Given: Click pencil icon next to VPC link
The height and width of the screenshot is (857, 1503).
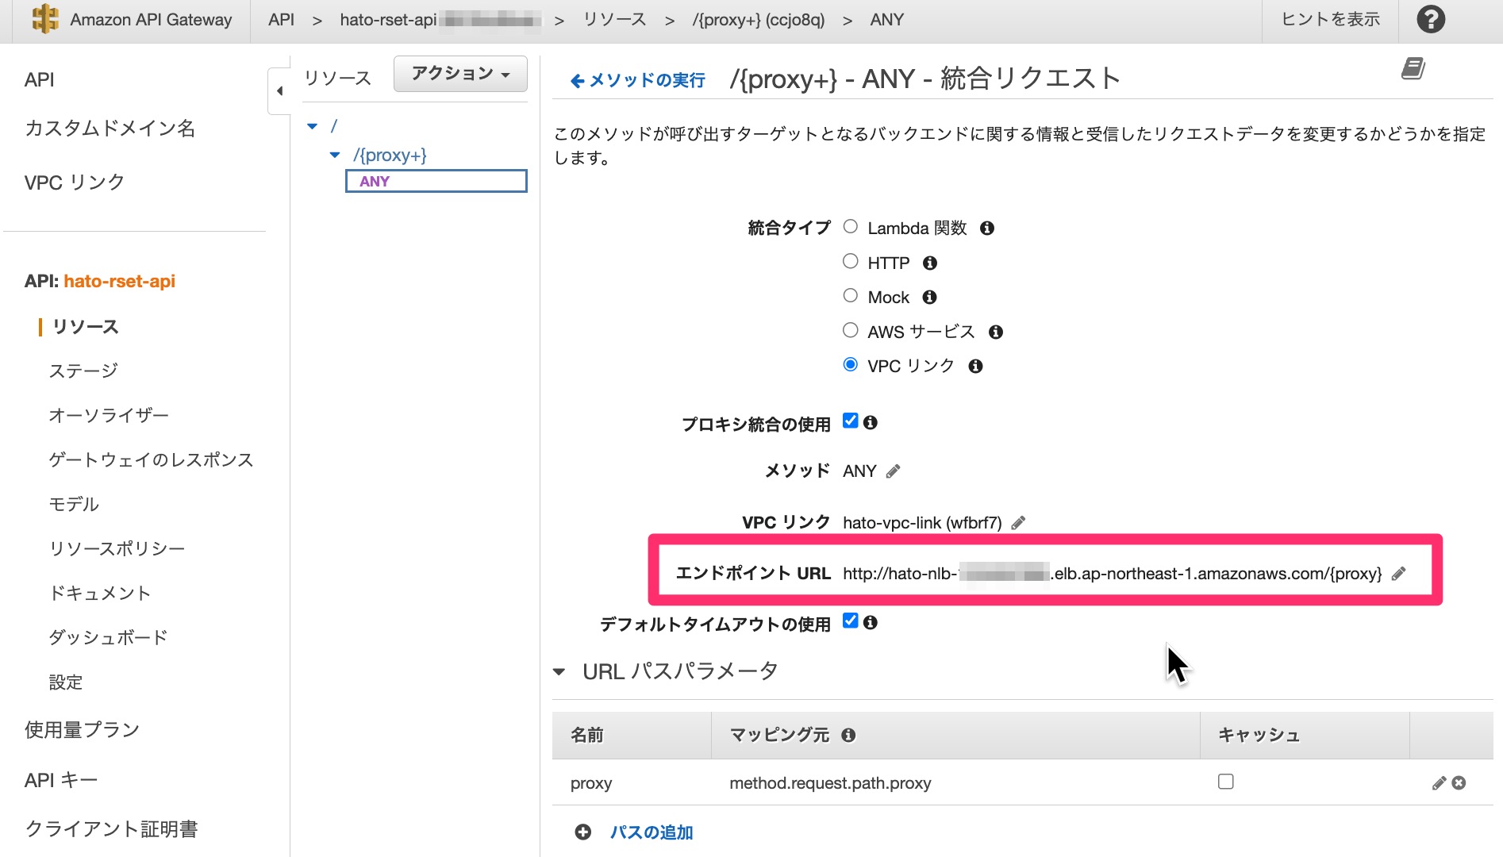Looking at the screenshot, I should point(1018,523).
